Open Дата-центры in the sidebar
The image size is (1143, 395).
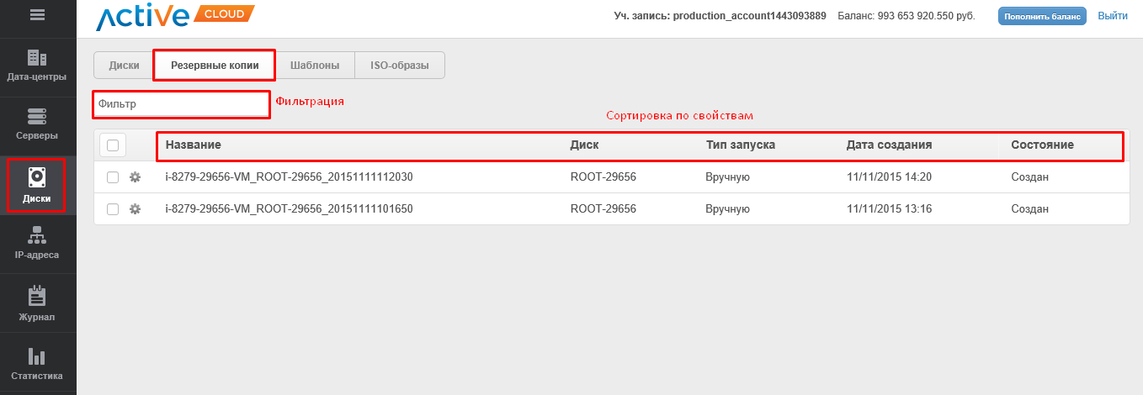[x=37, y=66]
